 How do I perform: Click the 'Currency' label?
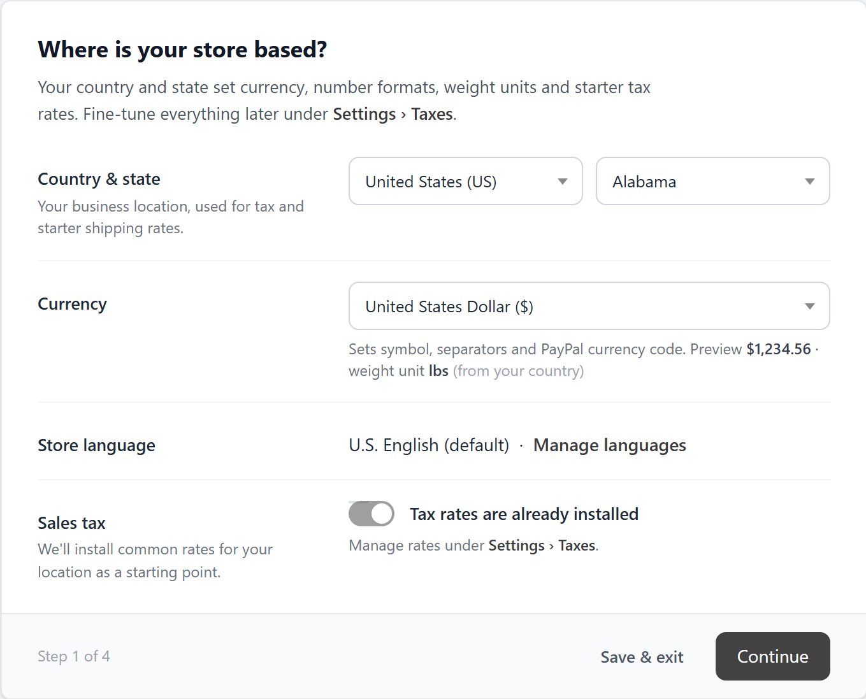pos(72,304)
